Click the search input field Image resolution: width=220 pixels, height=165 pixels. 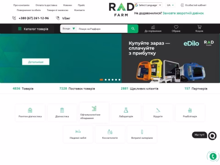(102, 29)
